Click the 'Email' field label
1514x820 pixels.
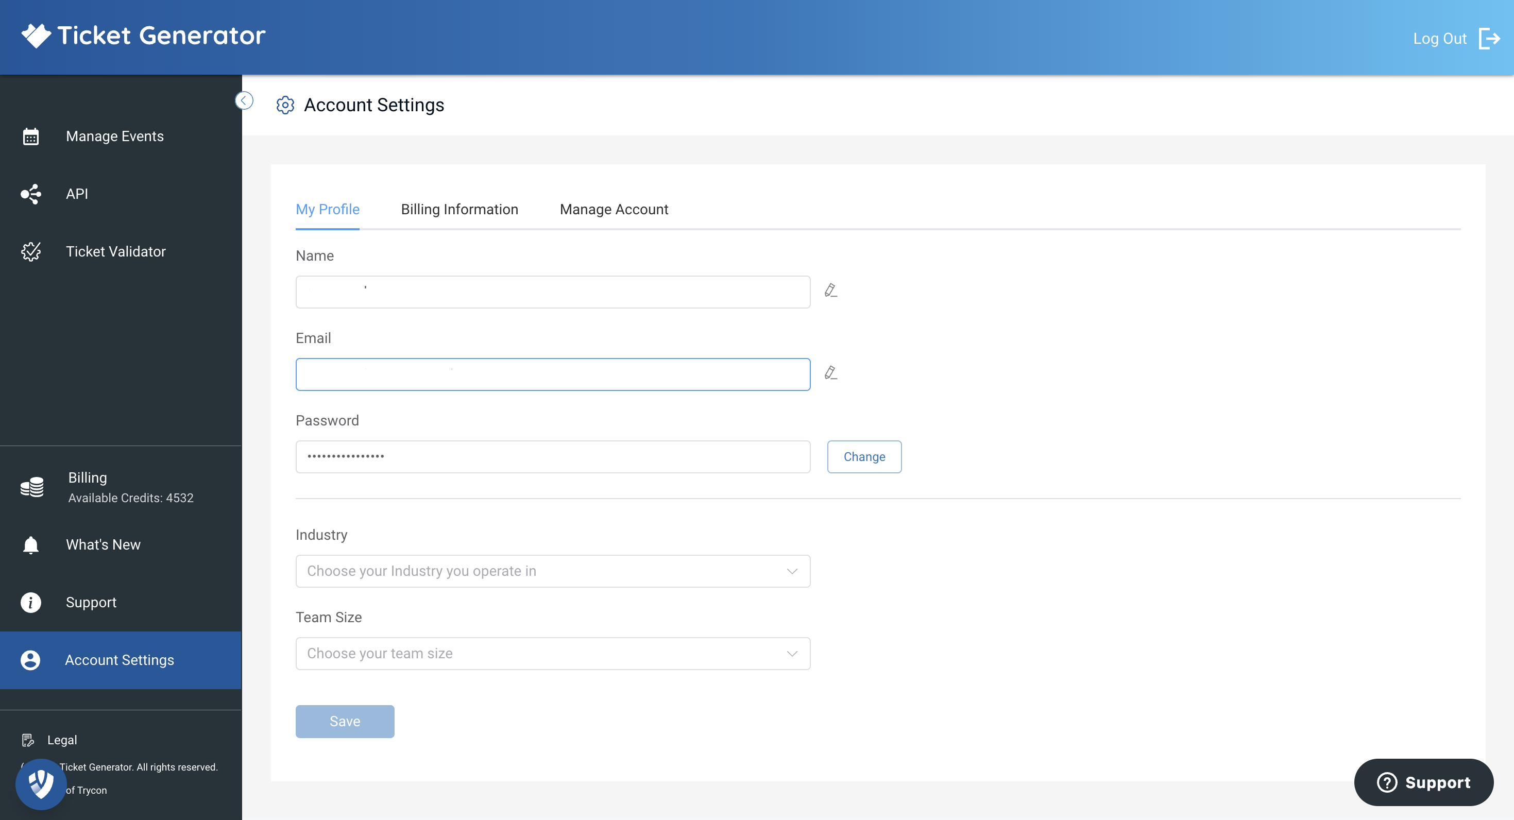coord(313,338)
